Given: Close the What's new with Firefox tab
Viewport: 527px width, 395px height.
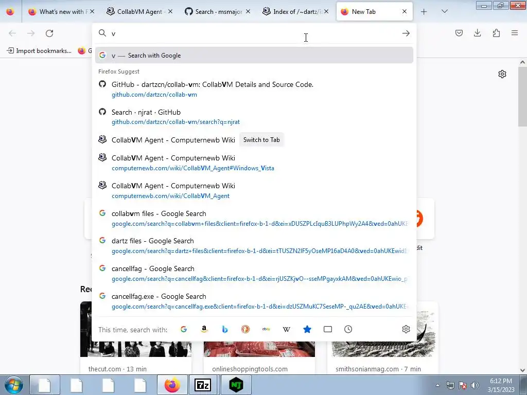Looking at the screenshot, I should [x=92, y=12].
